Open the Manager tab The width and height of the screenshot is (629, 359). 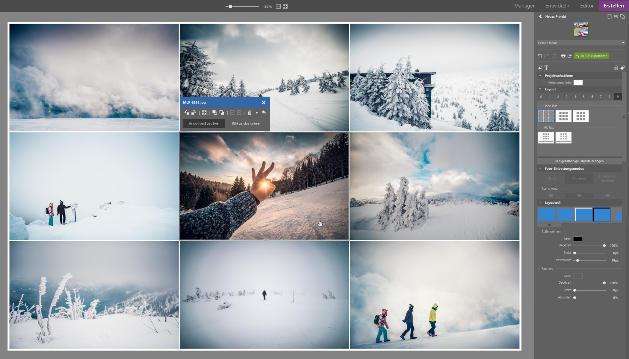pyautogui.click(x=524, y=6)
